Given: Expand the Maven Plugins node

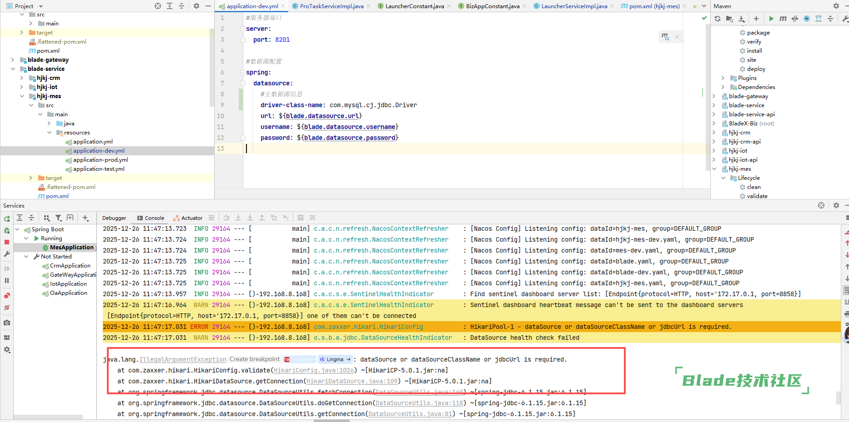Looking at the screenshot, I should click(x=723, y=78).
